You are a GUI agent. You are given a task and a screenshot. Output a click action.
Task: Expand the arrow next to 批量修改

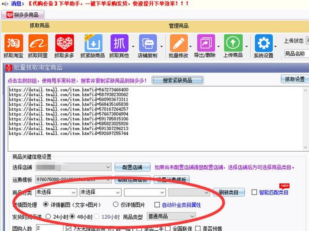190,47
